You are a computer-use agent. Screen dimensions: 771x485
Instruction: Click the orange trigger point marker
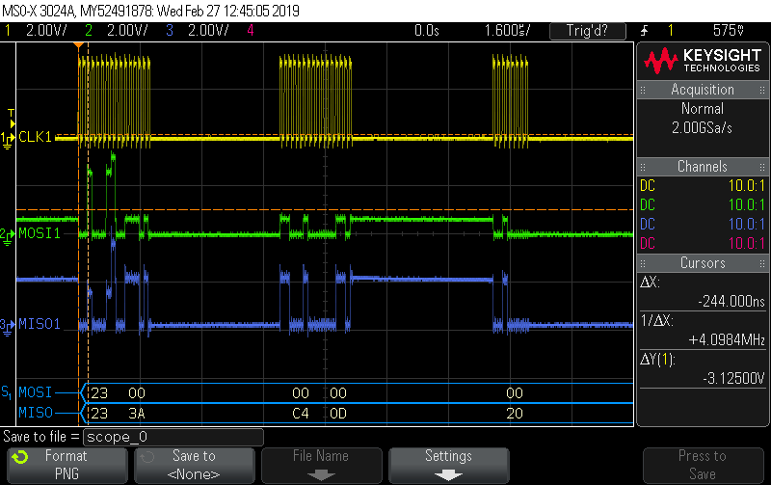coord(78,45)
